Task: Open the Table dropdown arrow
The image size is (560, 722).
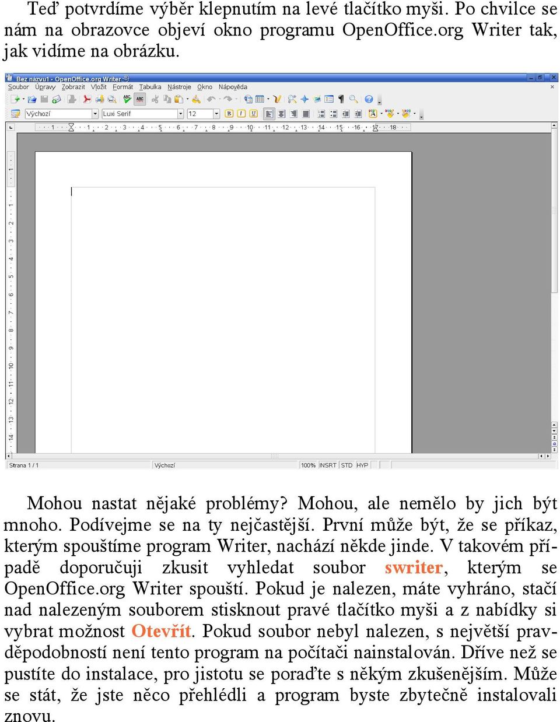Action: coord(268,99)
